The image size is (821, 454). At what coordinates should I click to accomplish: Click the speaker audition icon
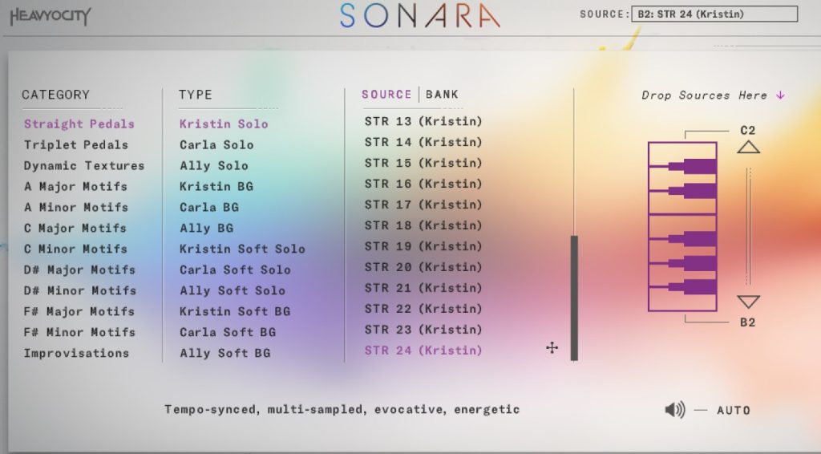(674, 410)
